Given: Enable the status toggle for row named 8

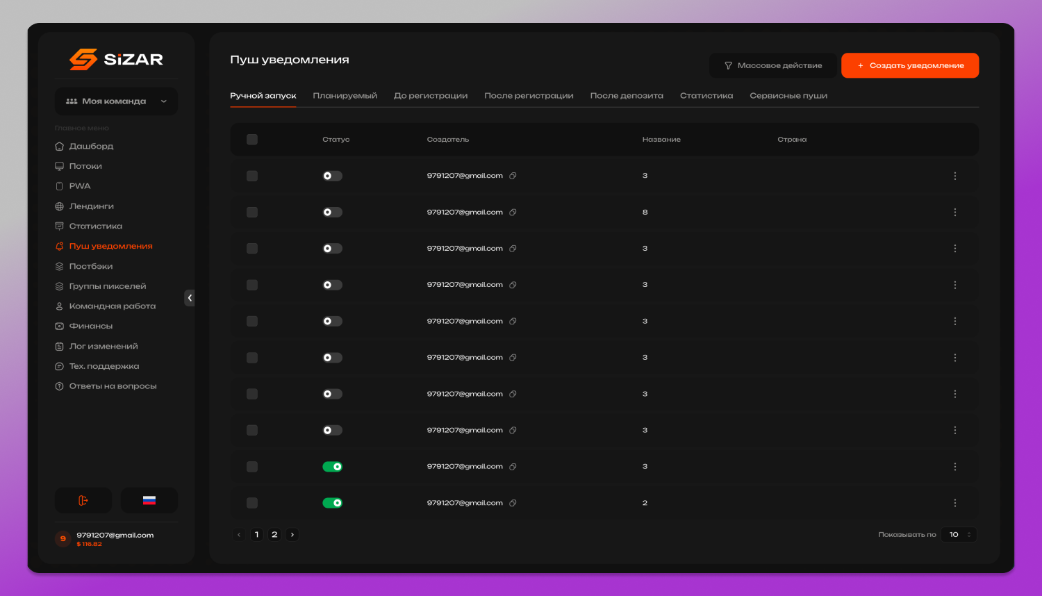Looking at the screenshot, I should coord(332,213).
